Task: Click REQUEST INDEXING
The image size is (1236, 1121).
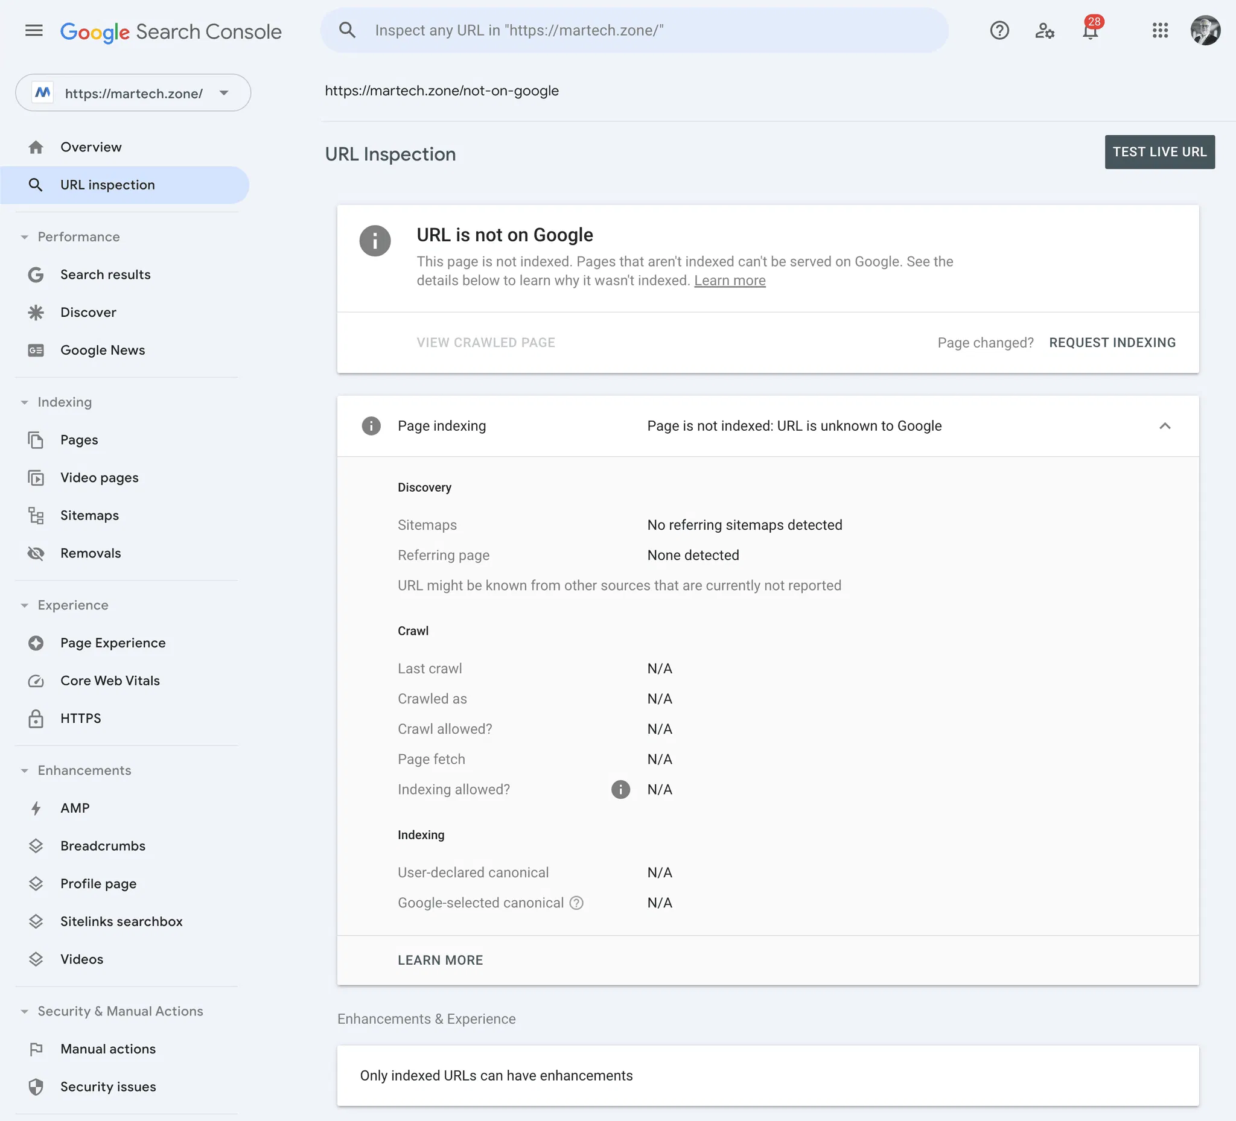Action: tap(1112, 343)
